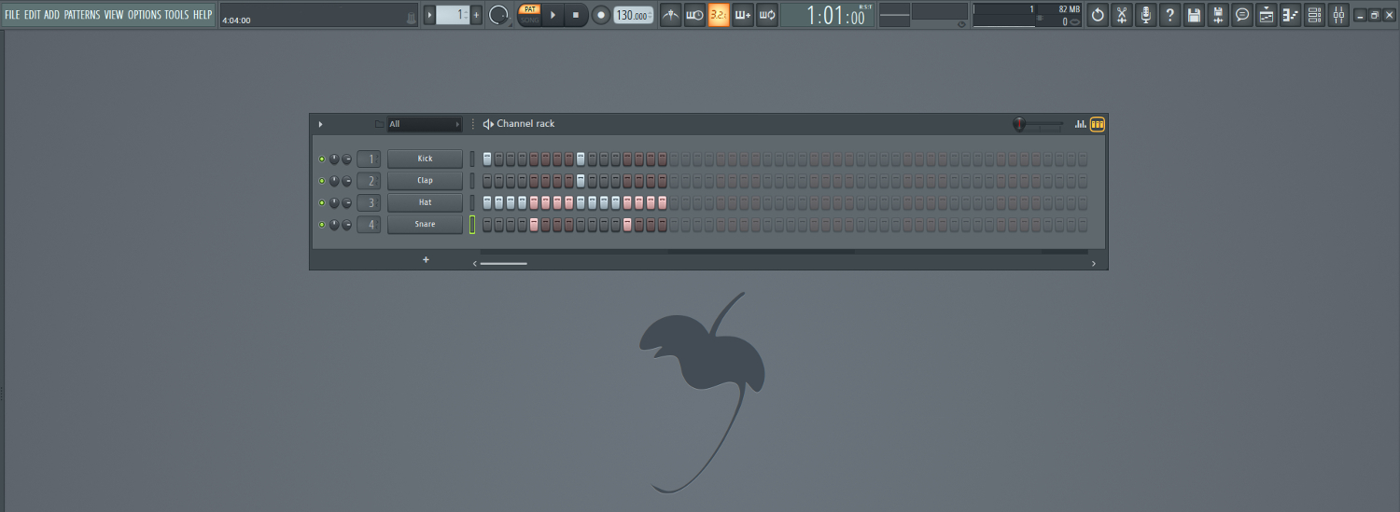Open the snap setting 3.2 selector
Image resolution: width=1400 pixels, height=512 pixels.
719,15
